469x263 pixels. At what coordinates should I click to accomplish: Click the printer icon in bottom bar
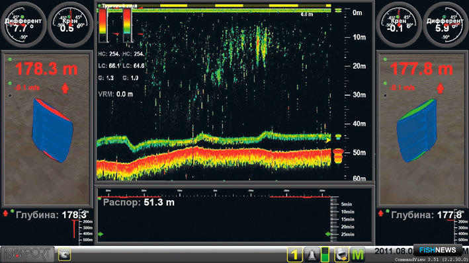341,254
